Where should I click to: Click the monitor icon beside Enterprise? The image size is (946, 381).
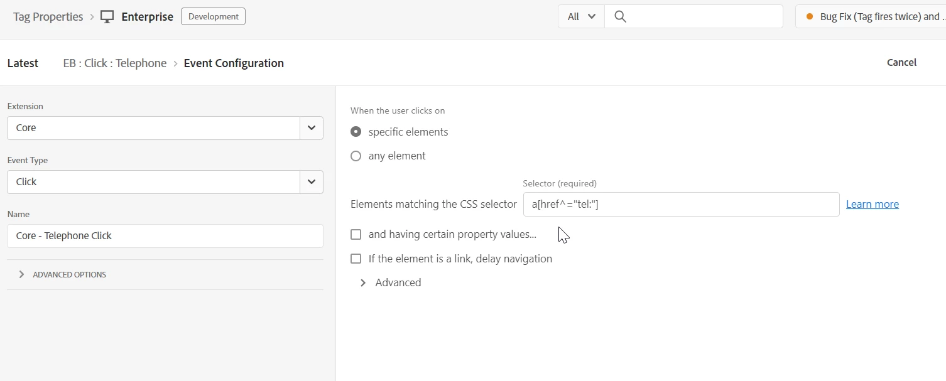click(107, 17)
